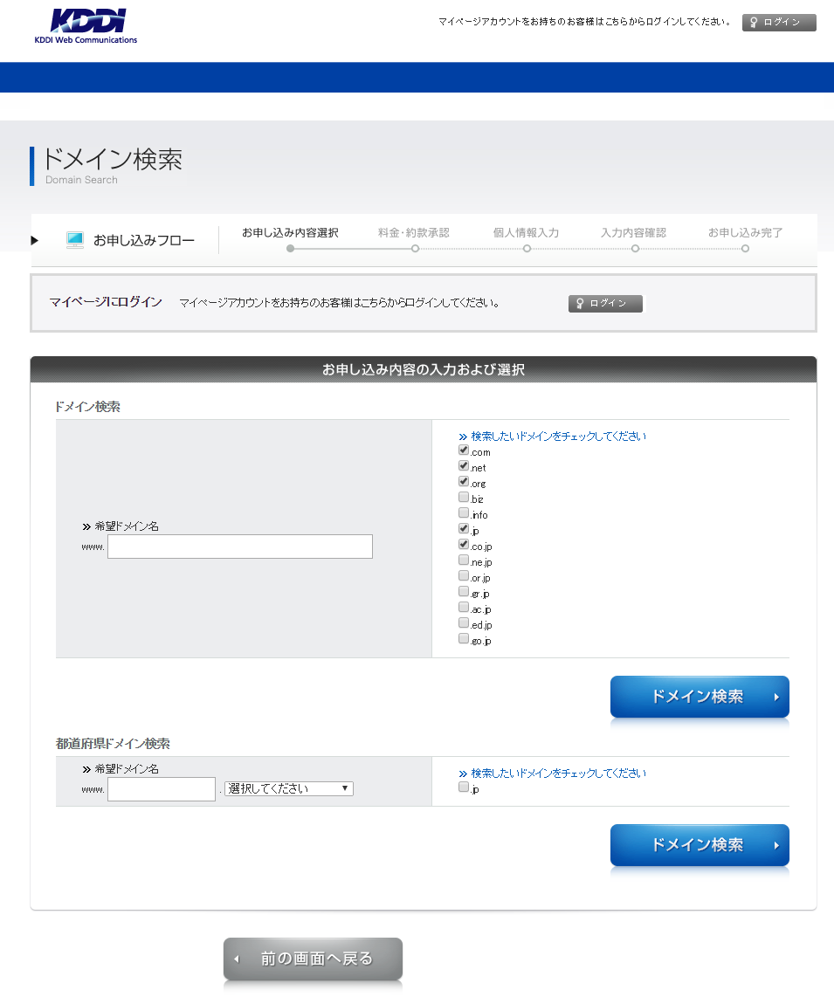This screenshot has width=834, height=997.
Task: Click the computer icon beside お申し込みフロー
Action: tap(75, 240)
